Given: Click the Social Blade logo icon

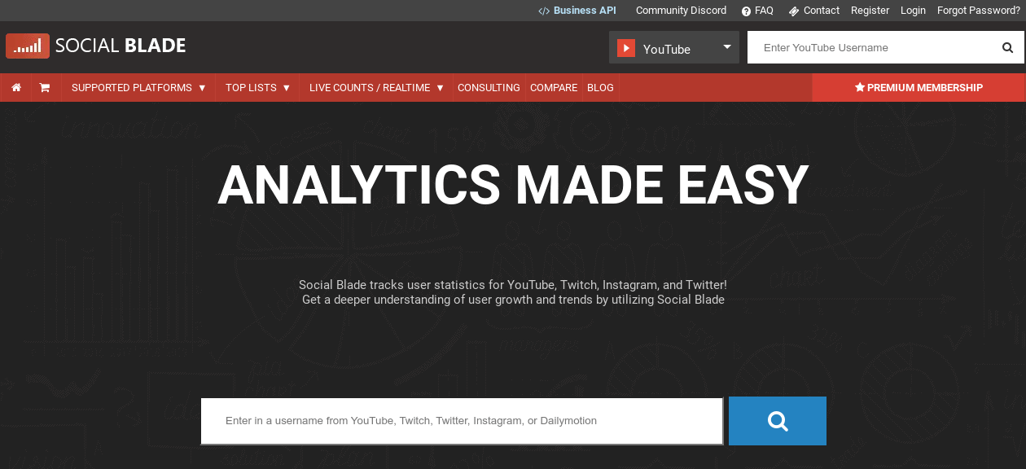Looking at the screenshot, I should click(x=27, y=46).
